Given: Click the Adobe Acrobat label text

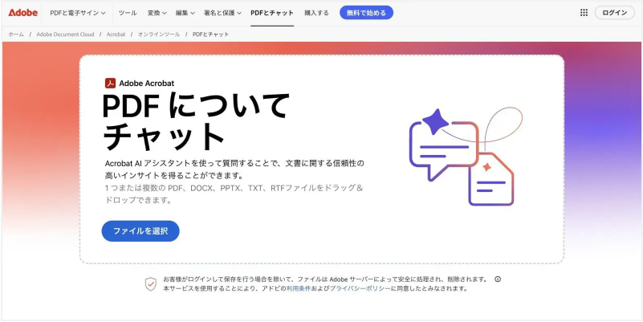Looking at the screenshot, I should click(147, 84).
